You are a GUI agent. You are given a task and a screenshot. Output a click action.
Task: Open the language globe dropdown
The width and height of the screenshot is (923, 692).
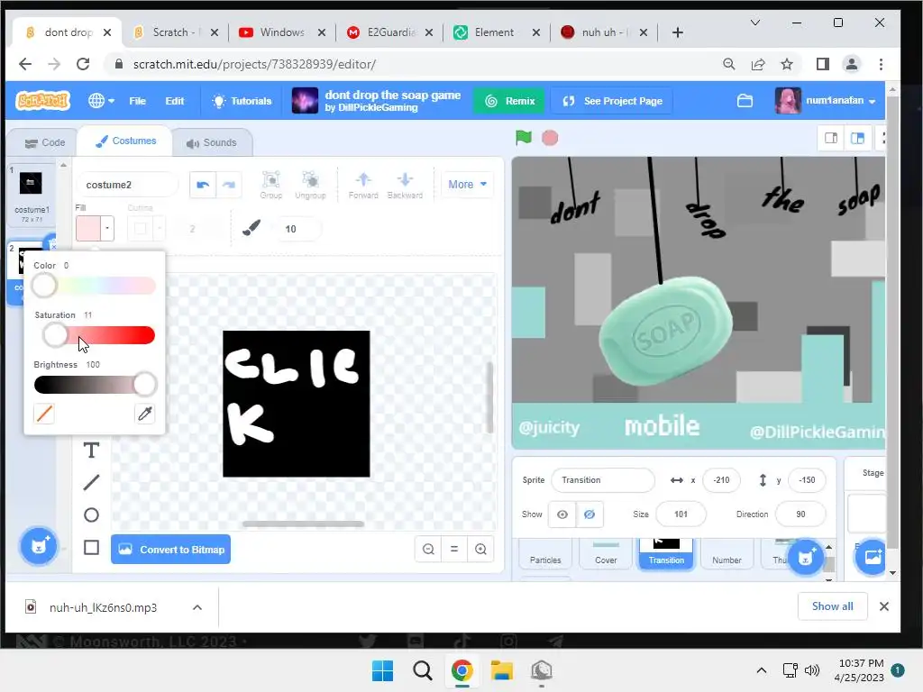[x=101, y=101]
